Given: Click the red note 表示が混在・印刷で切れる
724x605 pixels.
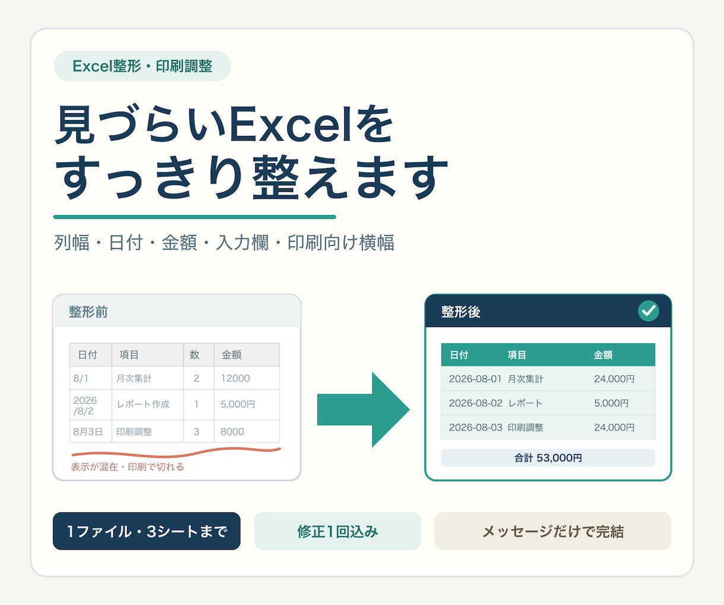Looking at the screenshot, I should click(x=128, y=467).
